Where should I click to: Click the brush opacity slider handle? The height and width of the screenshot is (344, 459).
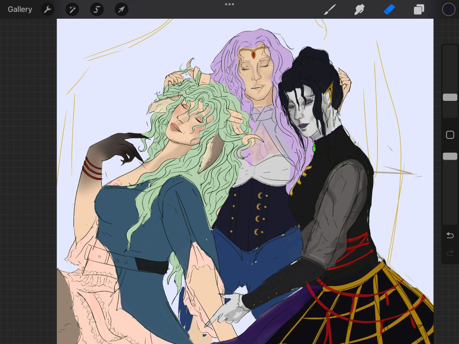[450, 156]
